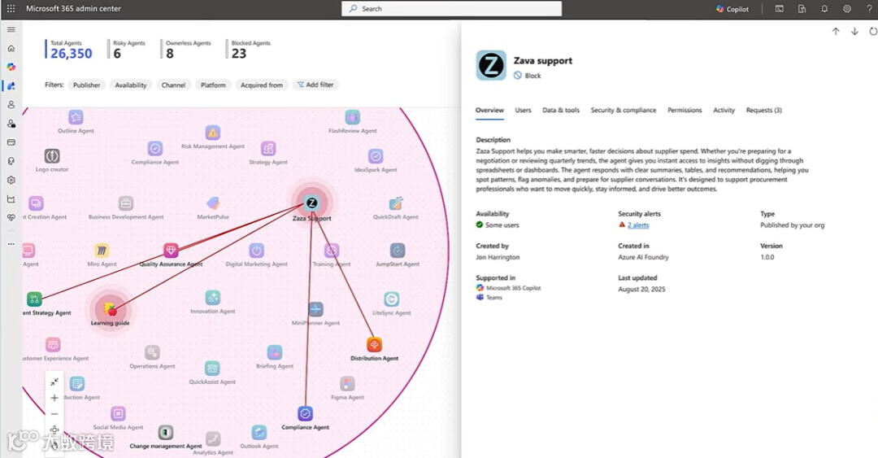Switch to the Permissions tab
This screenshot has width=878, height=458.
685,111
